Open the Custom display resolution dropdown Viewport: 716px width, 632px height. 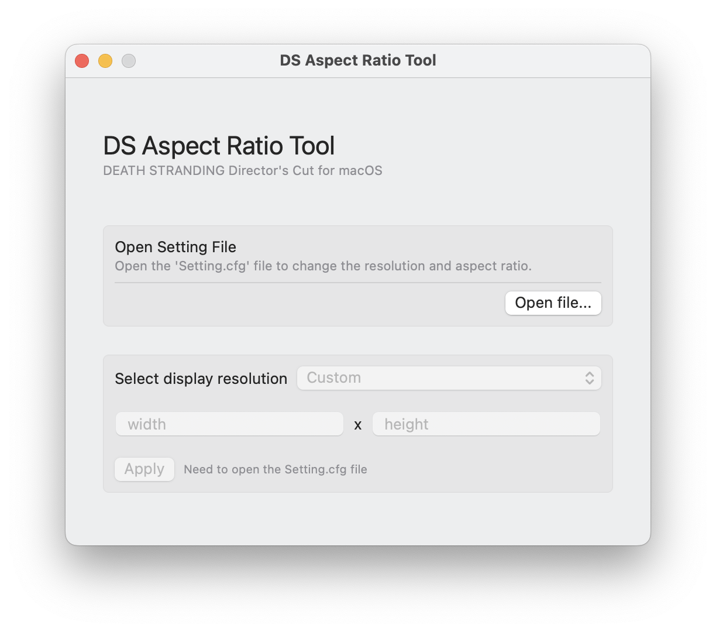[449, 378]
